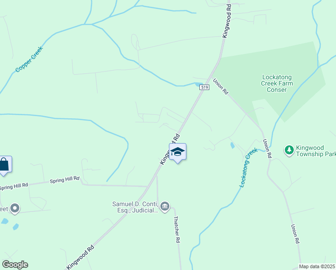This screenshot has height=270, width=336.
Task: Click Copper Creek label
Action: pos(29,59)
